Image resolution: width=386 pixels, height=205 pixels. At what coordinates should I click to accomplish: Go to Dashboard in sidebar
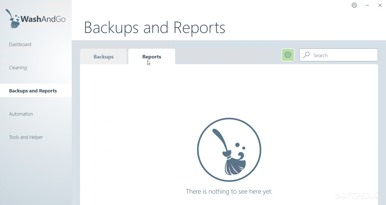[20, 44]
